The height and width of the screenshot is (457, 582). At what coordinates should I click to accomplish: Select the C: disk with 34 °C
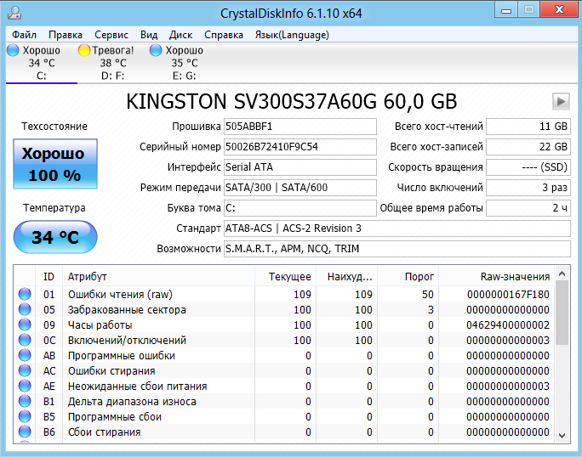click(41, 63)
